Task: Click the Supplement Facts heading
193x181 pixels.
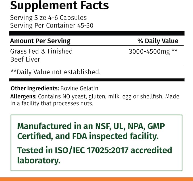Action: click(59, 5)
